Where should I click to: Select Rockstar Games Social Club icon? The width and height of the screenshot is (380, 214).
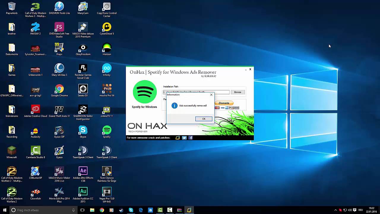click(x=83, y=72)
